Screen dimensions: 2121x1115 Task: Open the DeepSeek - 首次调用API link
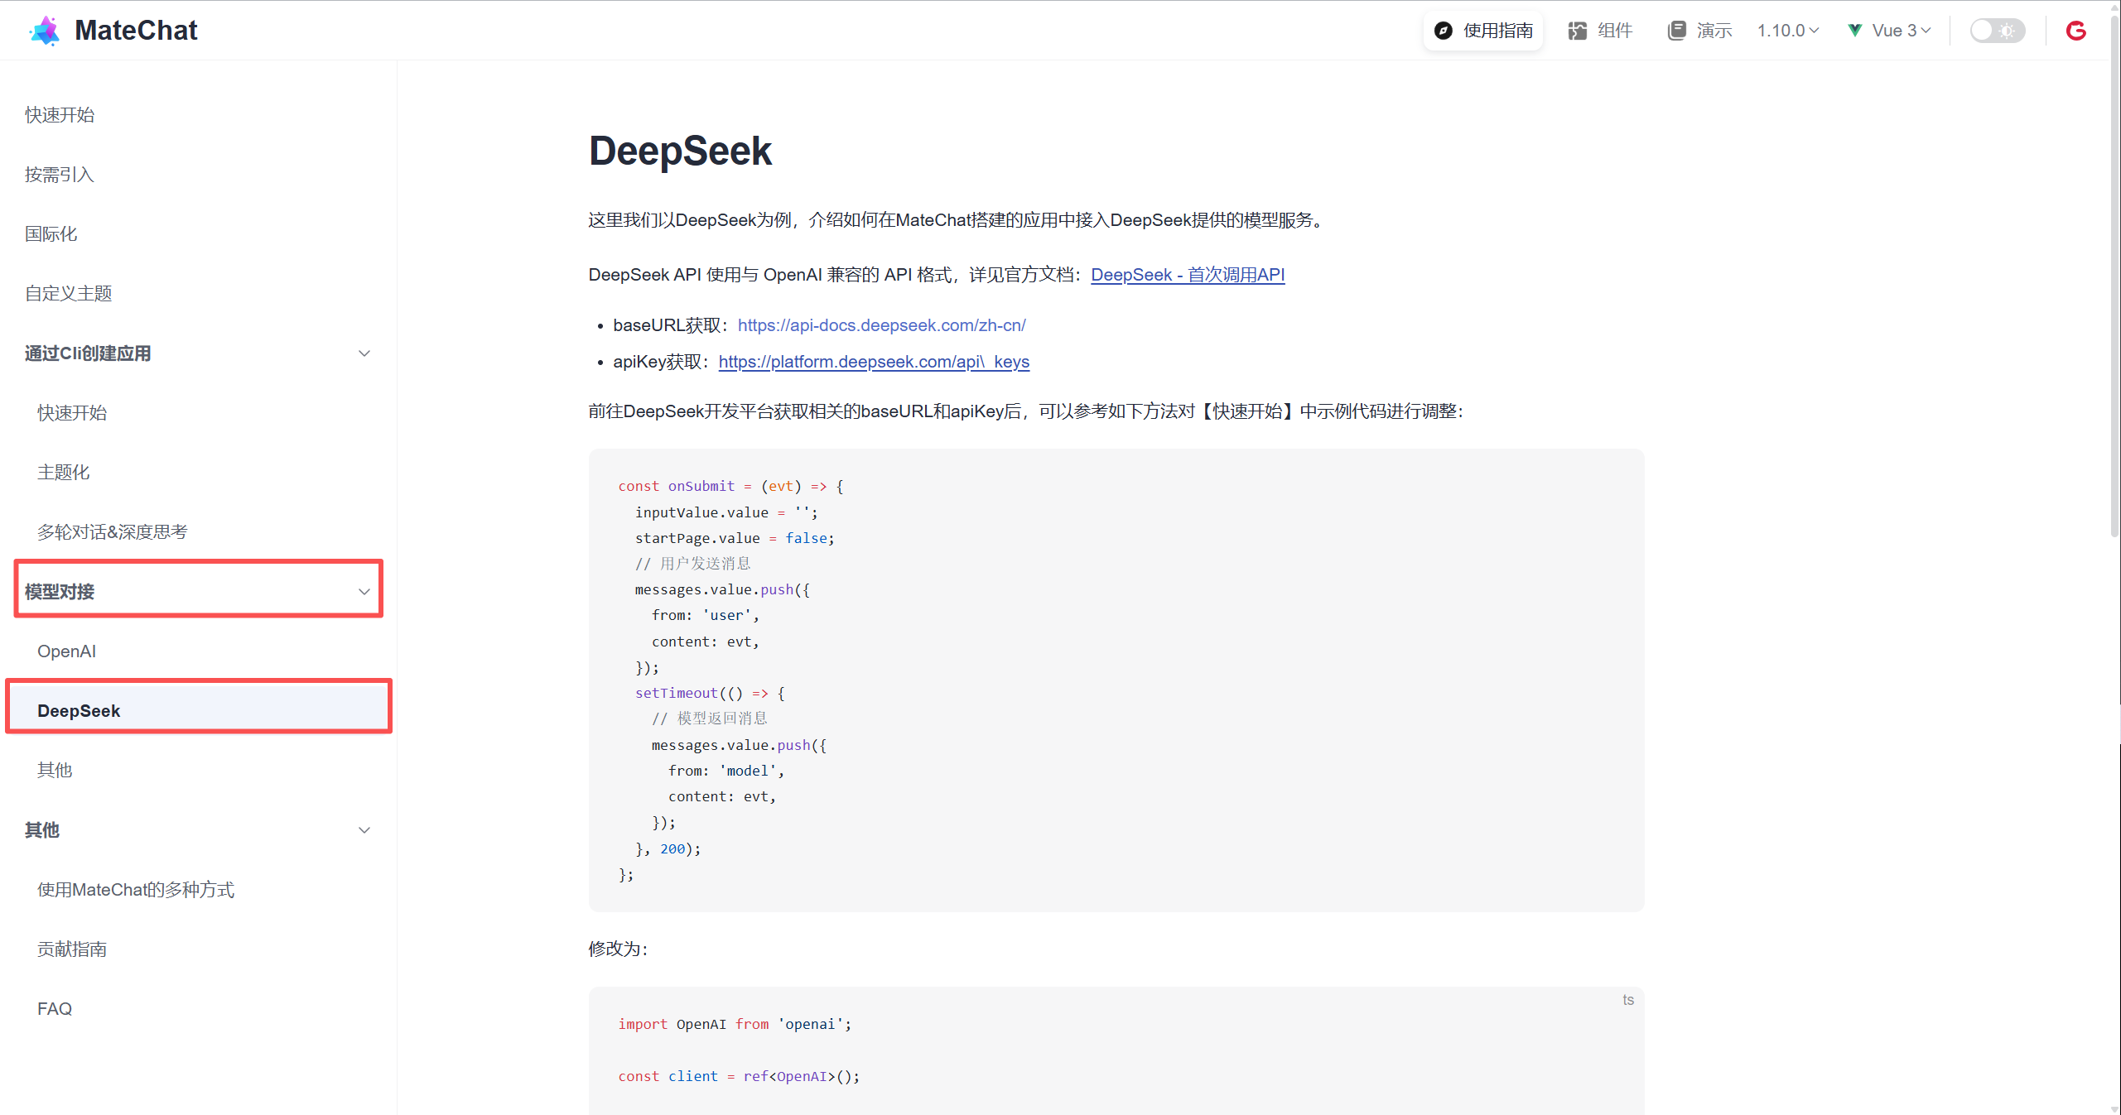click(x=1187, y=275)
